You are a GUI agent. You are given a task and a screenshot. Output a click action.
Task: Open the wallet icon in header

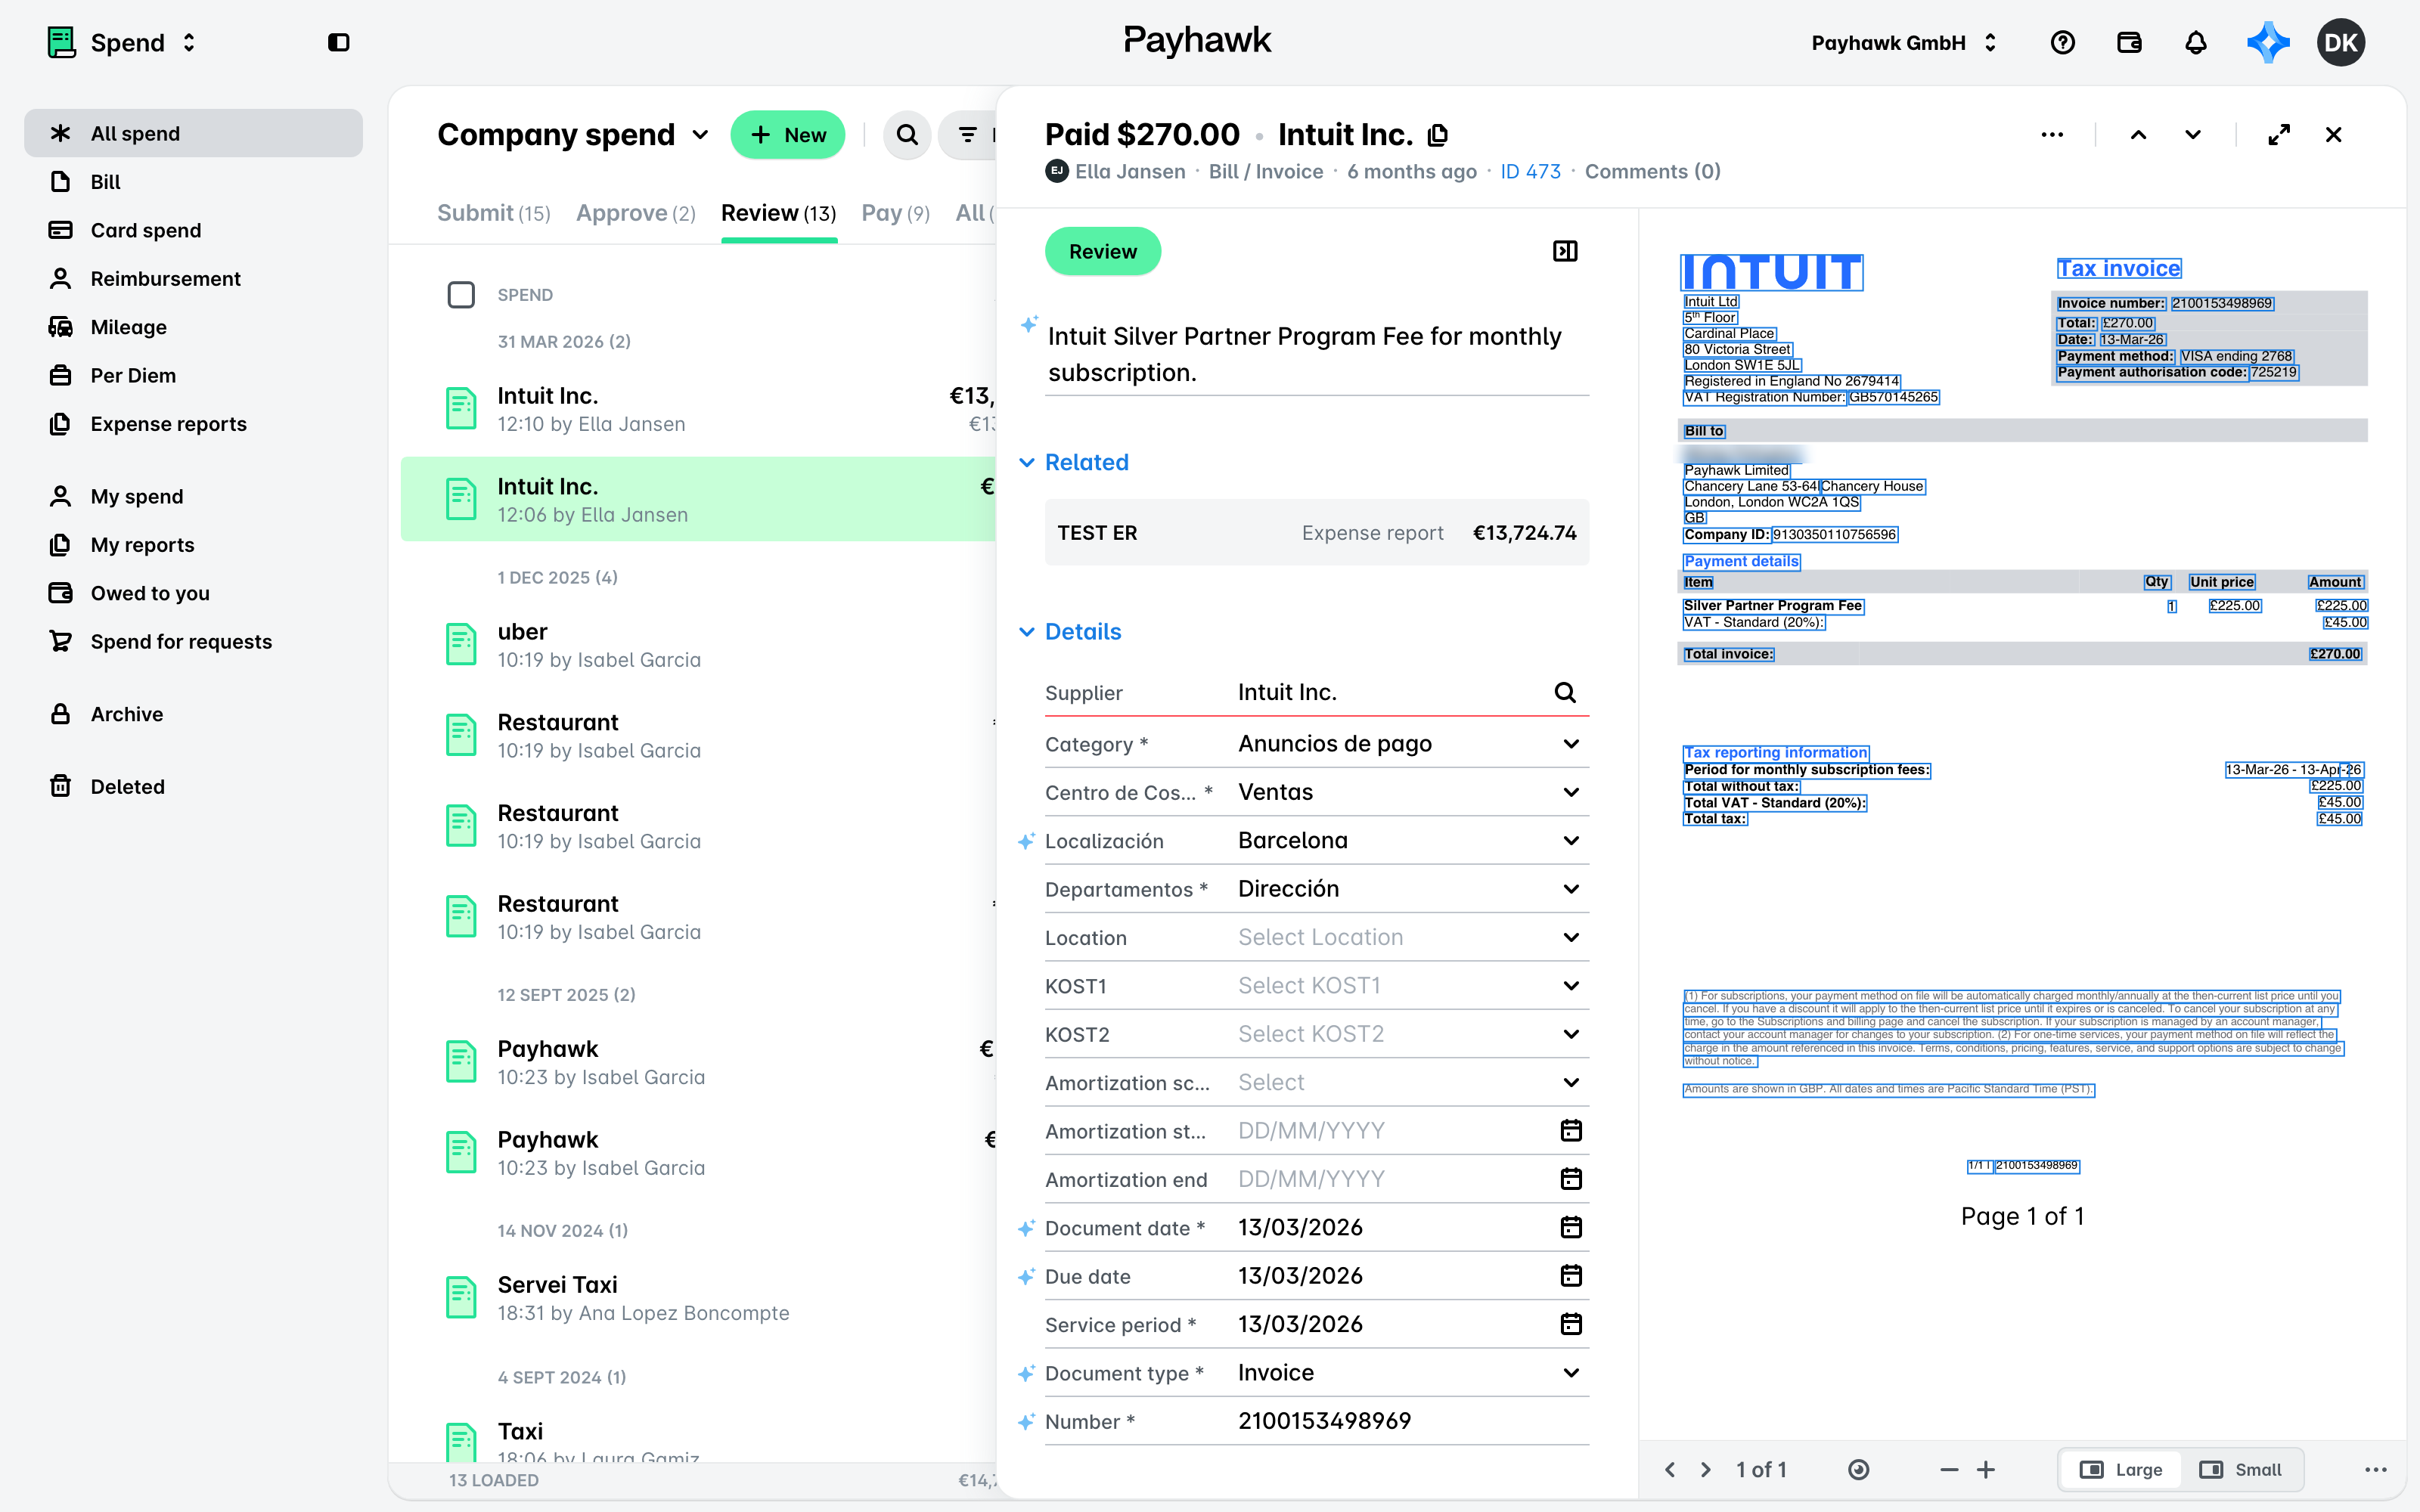[x=2129, y=43]
